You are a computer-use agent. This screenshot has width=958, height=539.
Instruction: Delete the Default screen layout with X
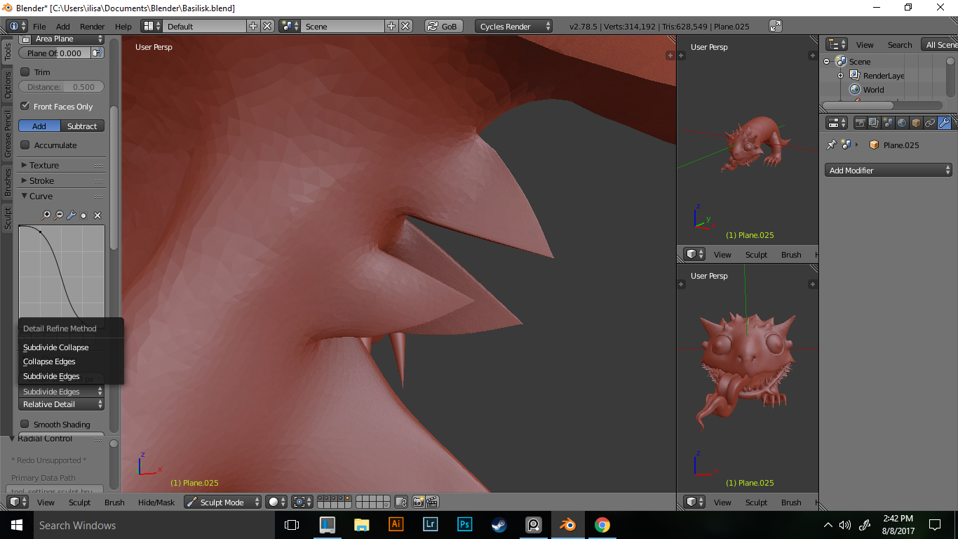point(267,26)
